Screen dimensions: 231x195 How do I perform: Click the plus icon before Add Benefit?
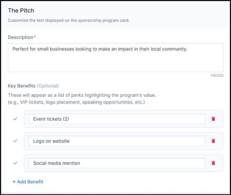click(x=14, y=182)
